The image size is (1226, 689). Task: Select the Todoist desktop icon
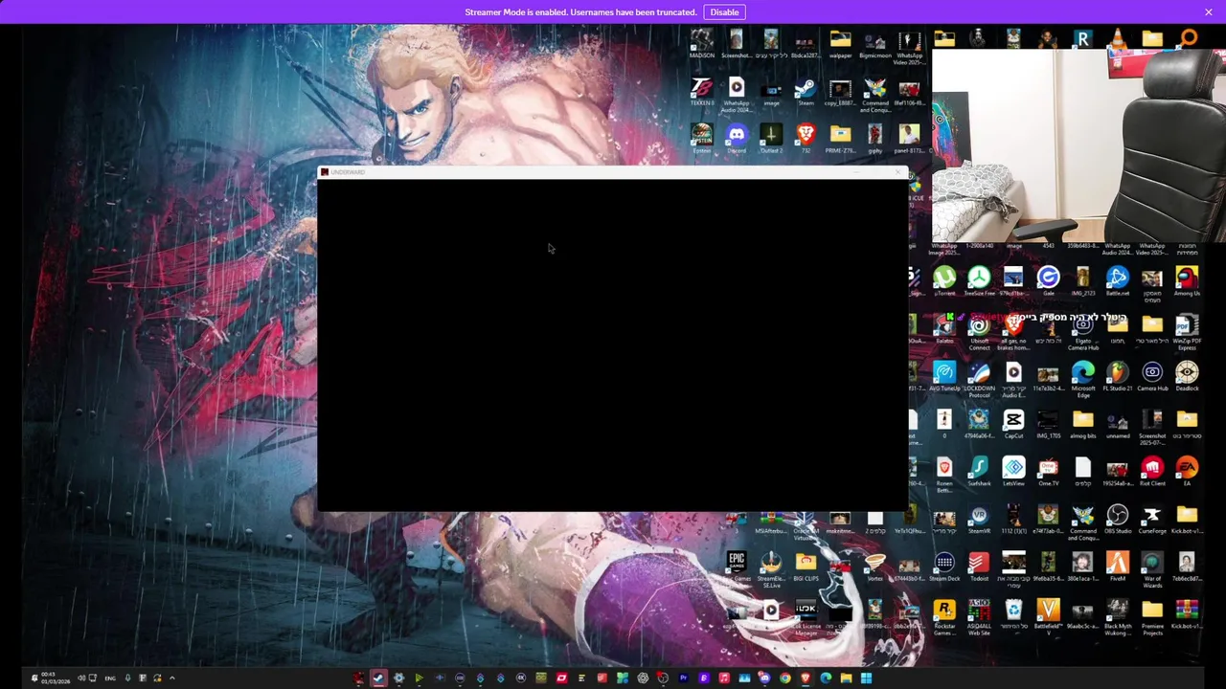979,567
